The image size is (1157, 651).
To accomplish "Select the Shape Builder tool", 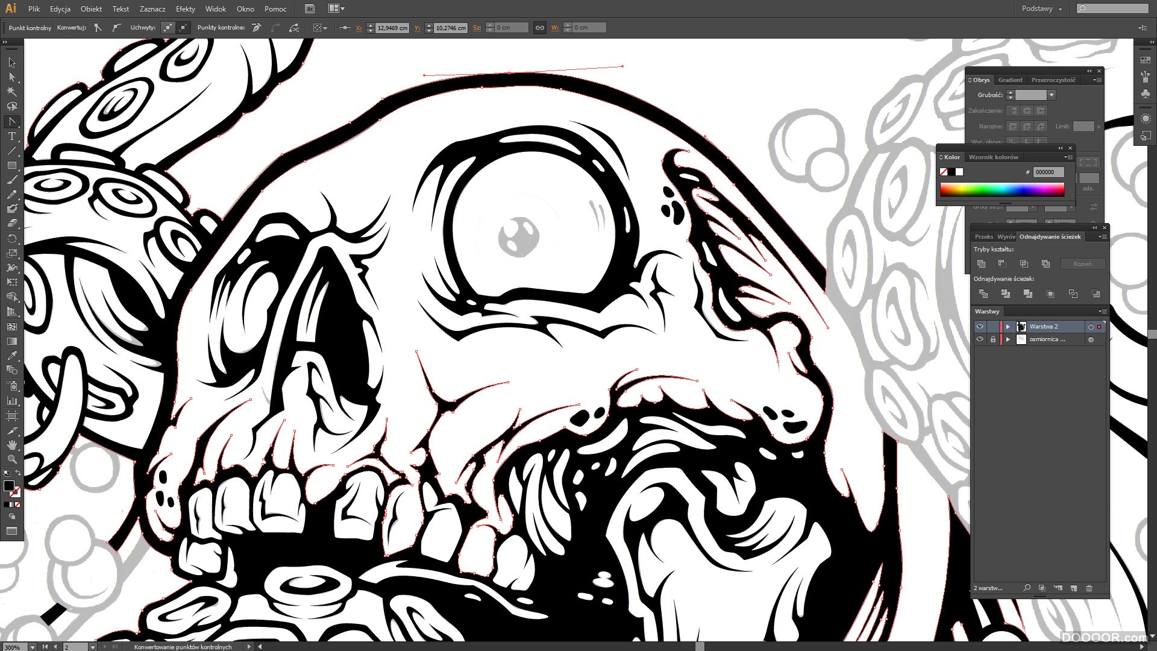I will [x=11, y=297].
